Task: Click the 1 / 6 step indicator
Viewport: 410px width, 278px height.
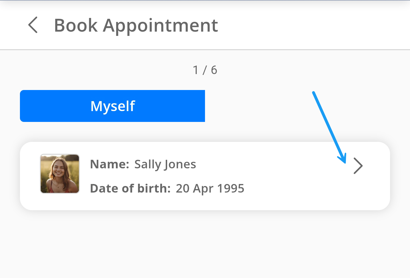Action: 205,70
